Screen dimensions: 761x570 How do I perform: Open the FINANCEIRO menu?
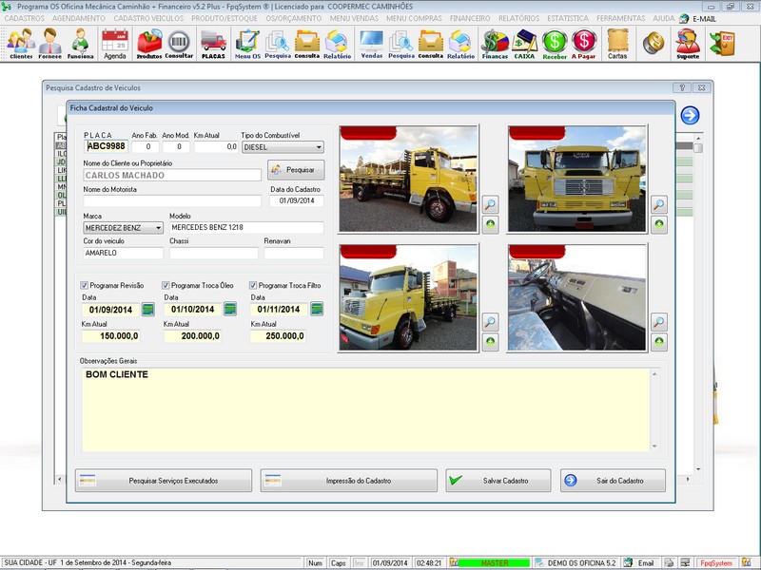point(470,18)
